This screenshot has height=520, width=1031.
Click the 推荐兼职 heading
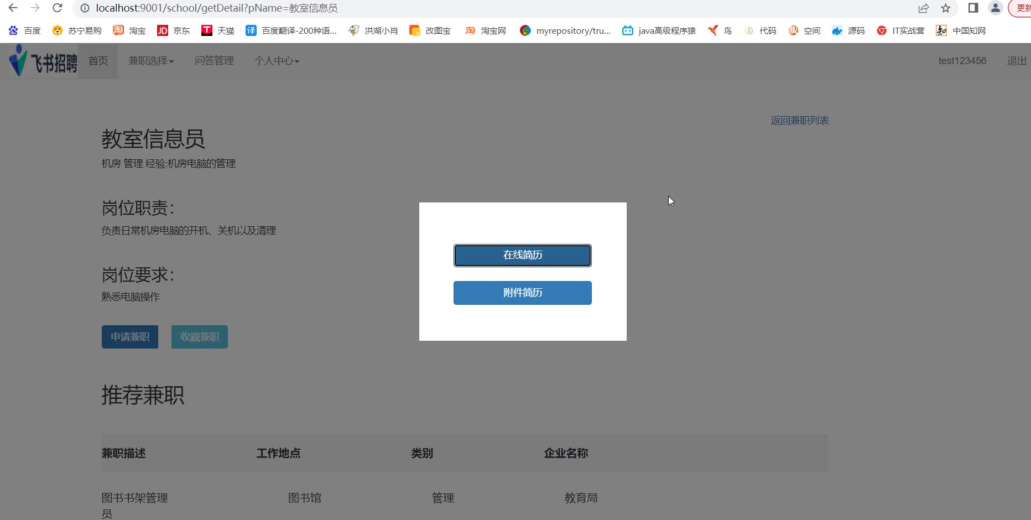[143, 395]
